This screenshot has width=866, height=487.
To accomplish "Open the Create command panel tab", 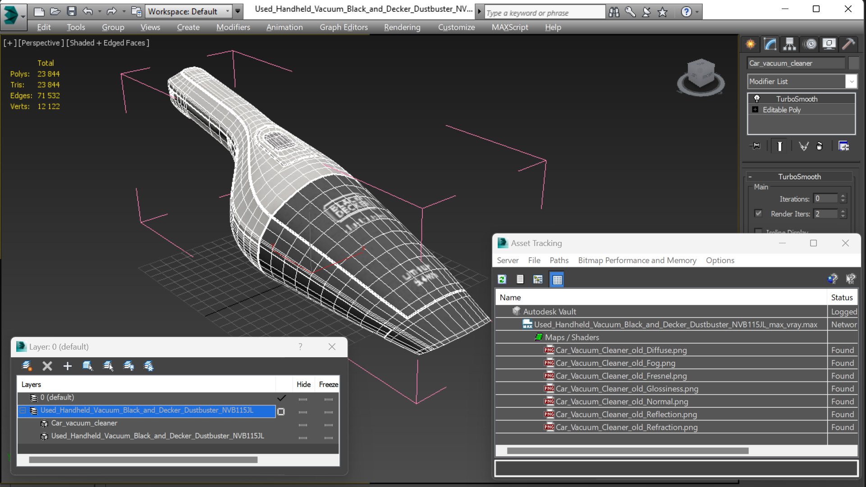I will pyautogui.click(x=751, y=44).
